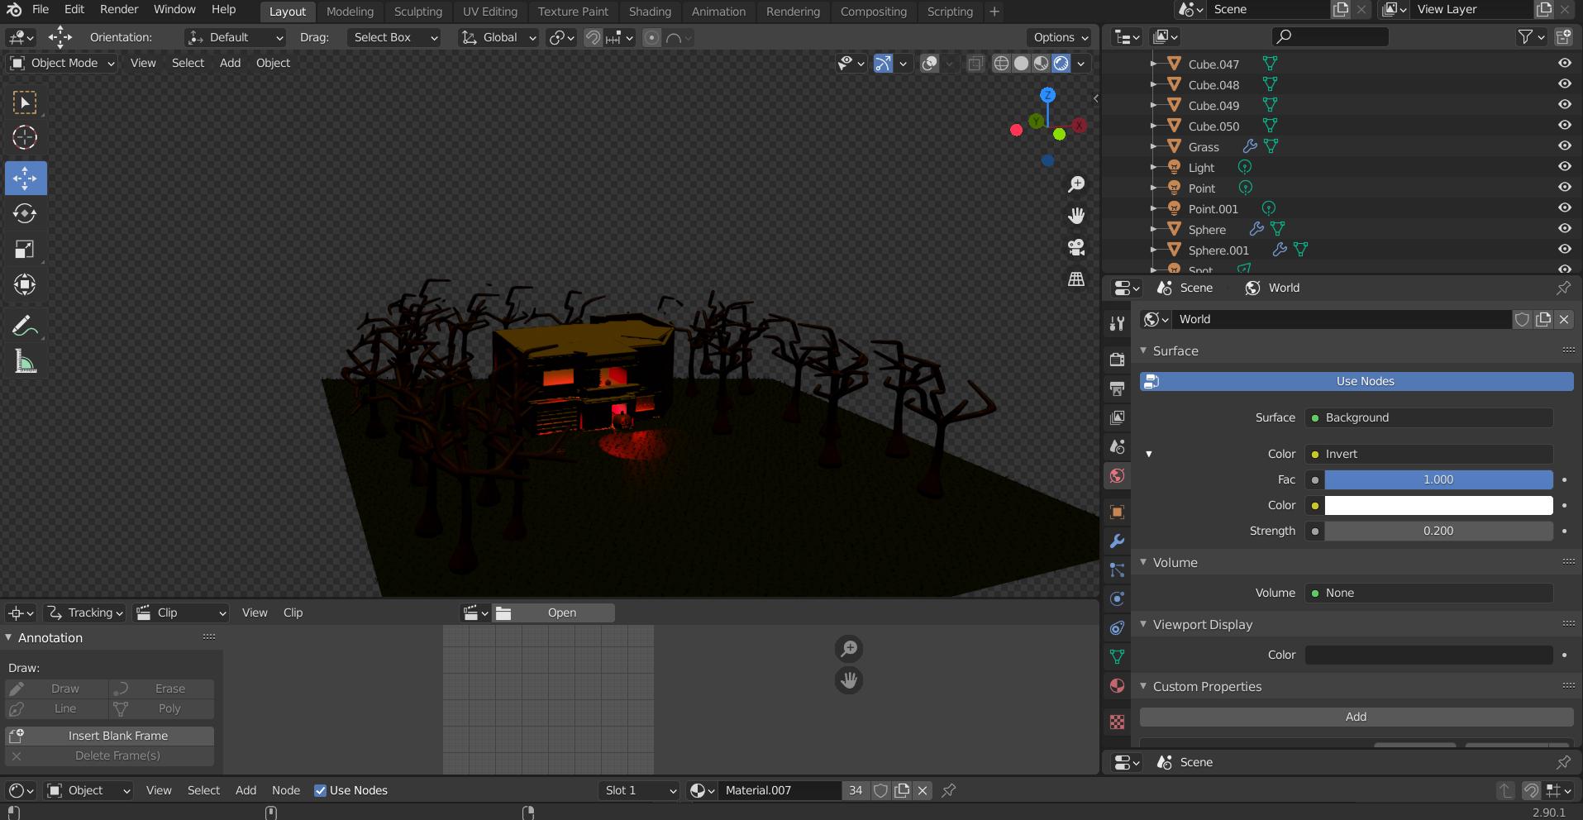Toggle the camera view icon
The image size is (1583, 820).
(x=1076, y=247)
